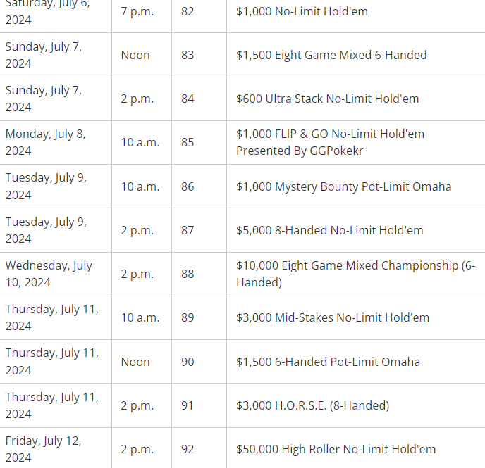Viewport: 485px width, 468px height.
Task: Click the Monday, July 8, 2024 date cell
Action: tap(46, 142)
